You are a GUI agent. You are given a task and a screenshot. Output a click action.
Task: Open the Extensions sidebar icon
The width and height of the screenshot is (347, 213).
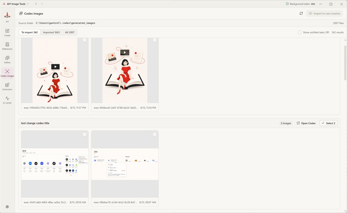(x=7, y=87)
